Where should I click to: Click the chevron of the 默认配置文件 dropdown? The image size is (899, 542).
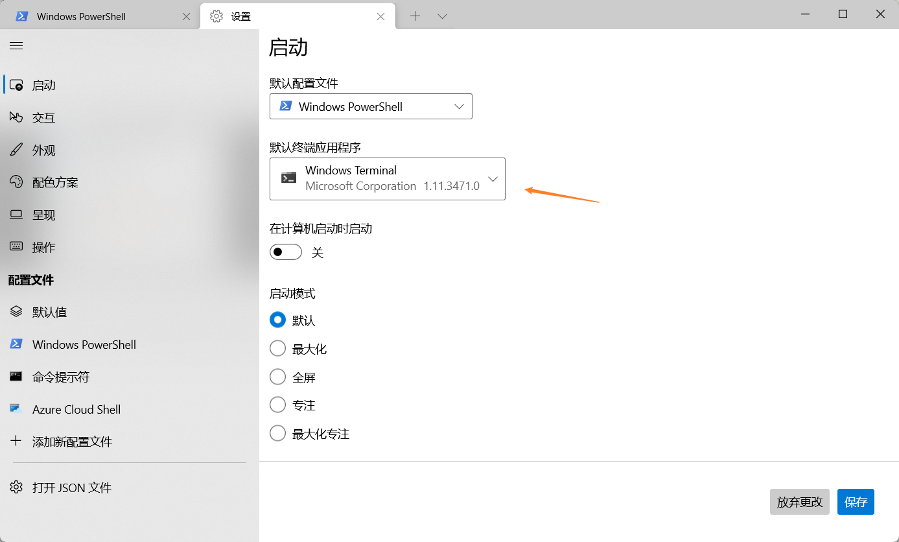pyautogui.click(x=459, y=106)
